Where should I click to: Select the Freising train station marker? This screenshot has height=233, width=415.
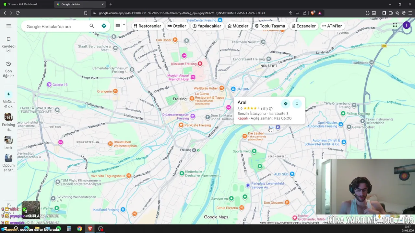coord(194,150)
